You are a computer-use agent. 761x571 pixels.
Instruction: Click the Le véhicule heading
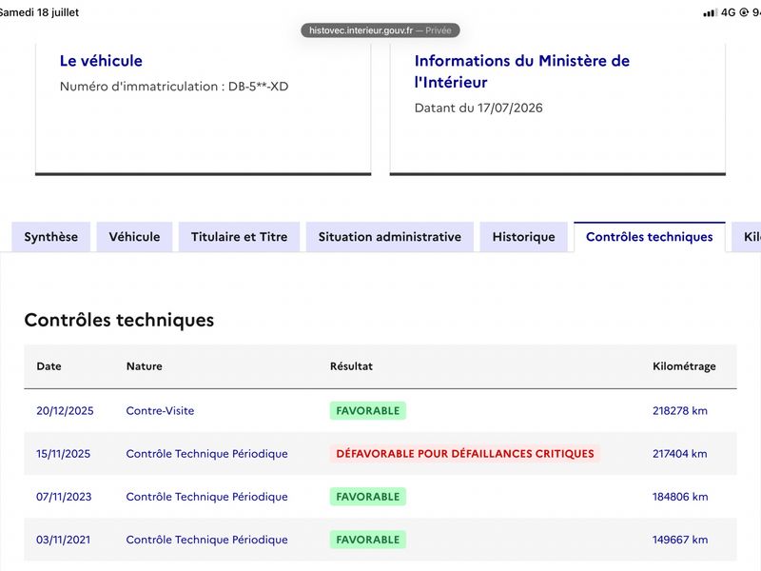(x=101, y=61)
